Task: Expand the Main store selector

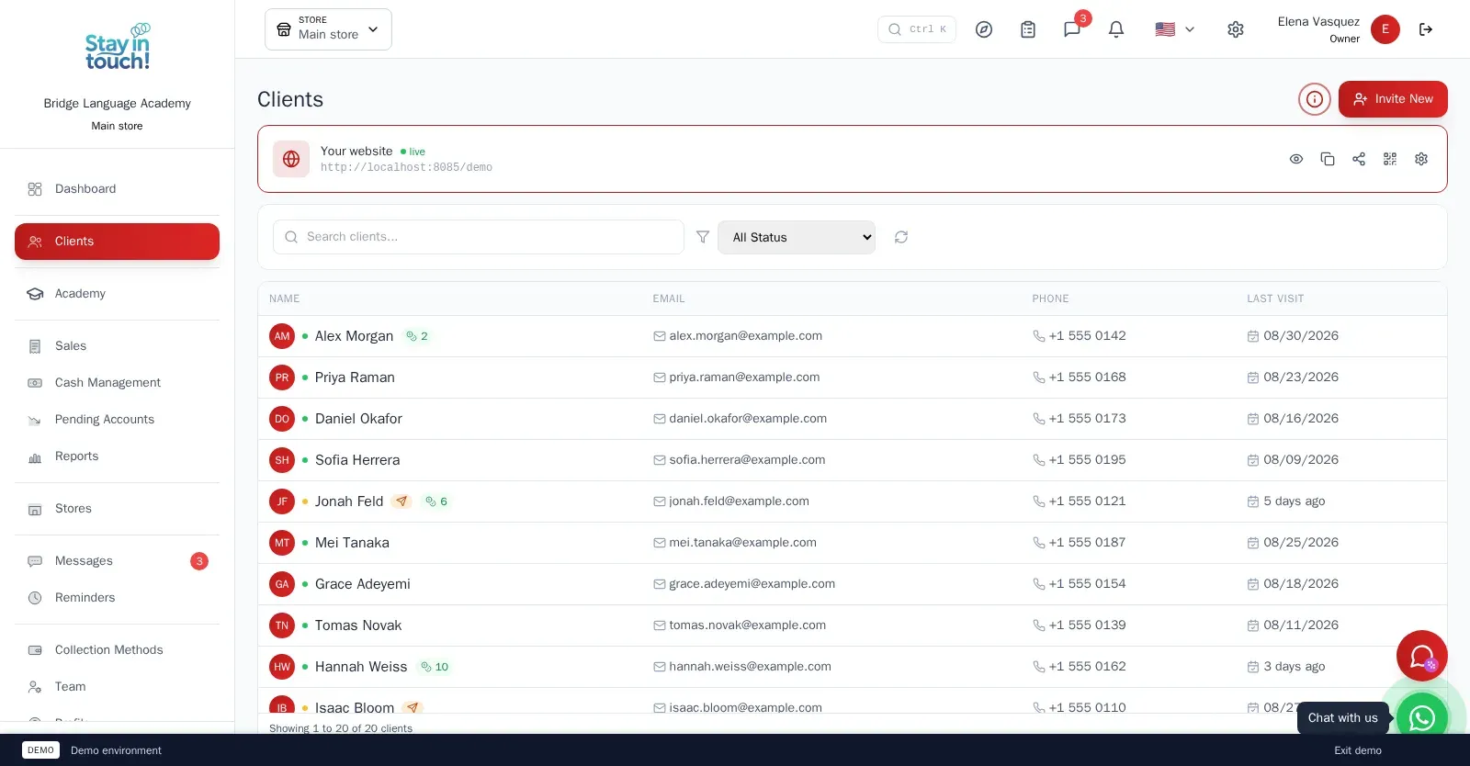Action: 328,29
